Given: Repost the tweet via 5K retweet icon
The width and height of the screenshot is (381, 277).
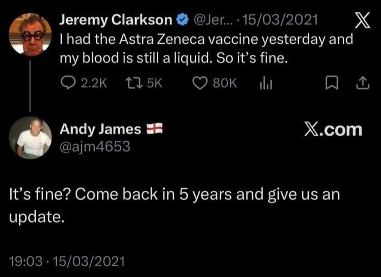Looking at the screenshot, I should click(x=134, y=82).
